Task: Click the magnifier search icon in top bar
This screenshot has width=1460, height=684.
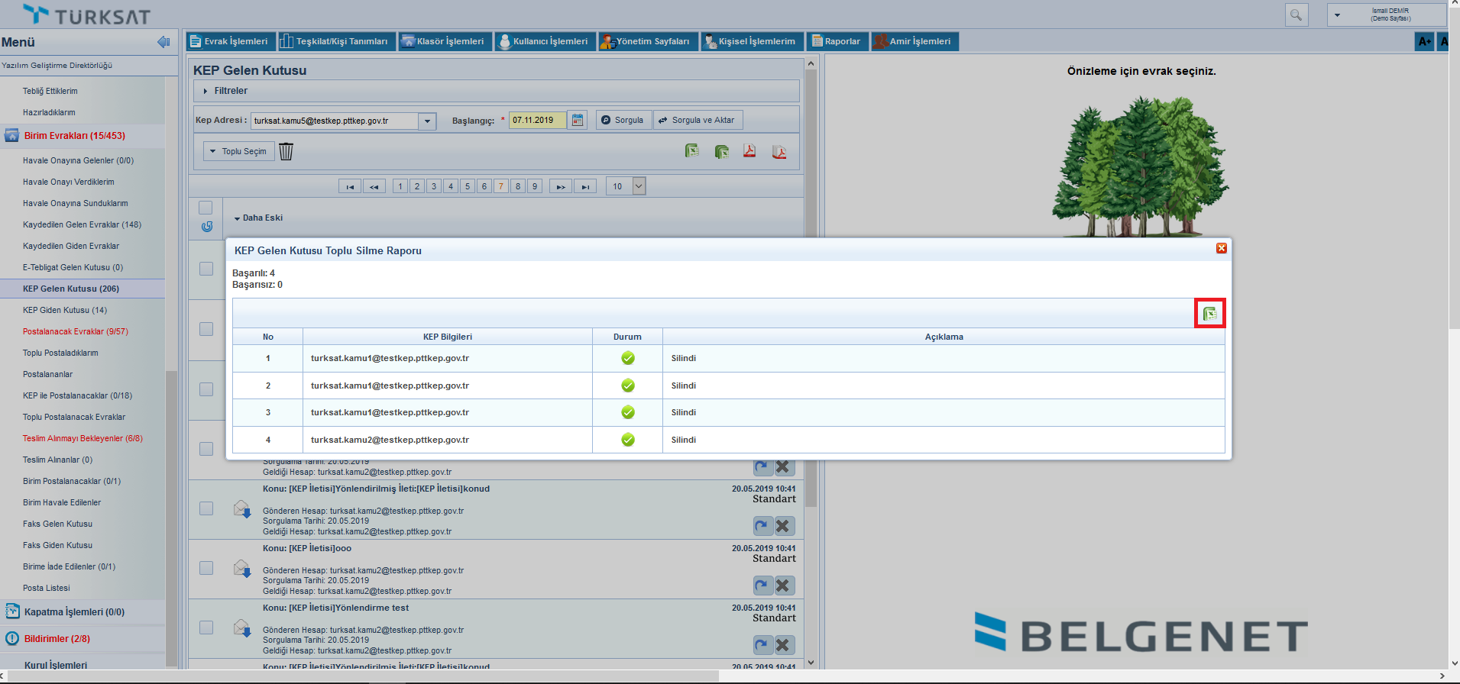Action: (1296, 15)
